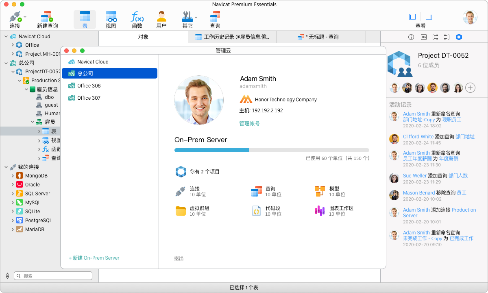Image resolution: width=488 pixels, height=293 pixels.
Task: Expand the Oracle connection node
Action: tap(13, 185)
